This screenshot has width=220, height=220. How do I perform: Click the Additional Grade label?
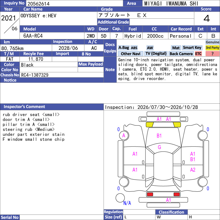point(113,22)
